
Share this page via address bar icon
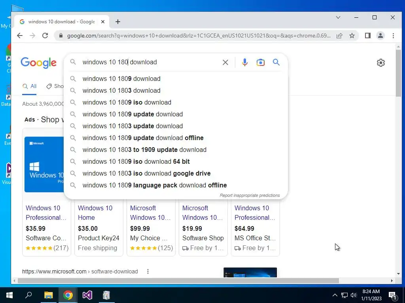click(339, 36)
